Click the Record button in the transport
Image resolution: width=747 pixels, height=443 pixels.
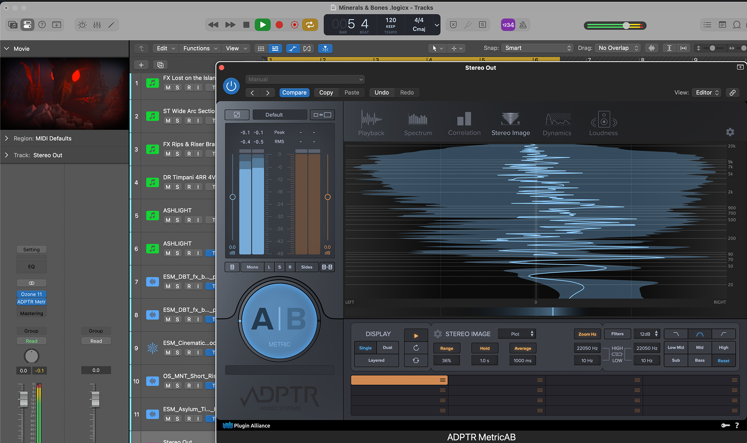tap(279, 25)
